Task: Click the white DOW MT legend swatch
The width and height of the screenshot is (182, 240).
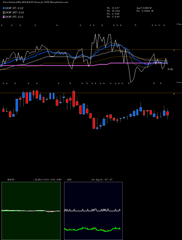Action: [4, 12]
